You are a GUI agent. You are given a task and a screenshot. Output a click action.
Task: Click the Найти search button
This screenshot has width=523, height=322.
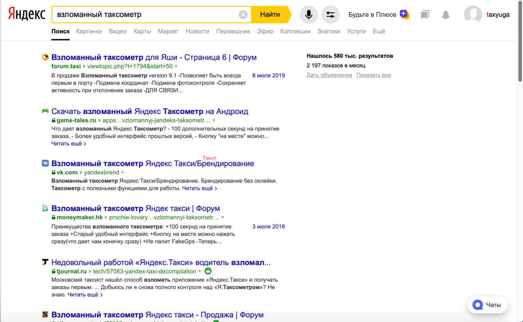[x=270, y=14]
